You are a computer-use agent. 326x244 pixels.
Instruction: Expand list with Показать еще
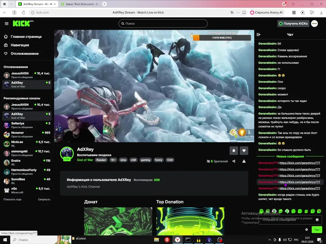(x=13, y=199)
